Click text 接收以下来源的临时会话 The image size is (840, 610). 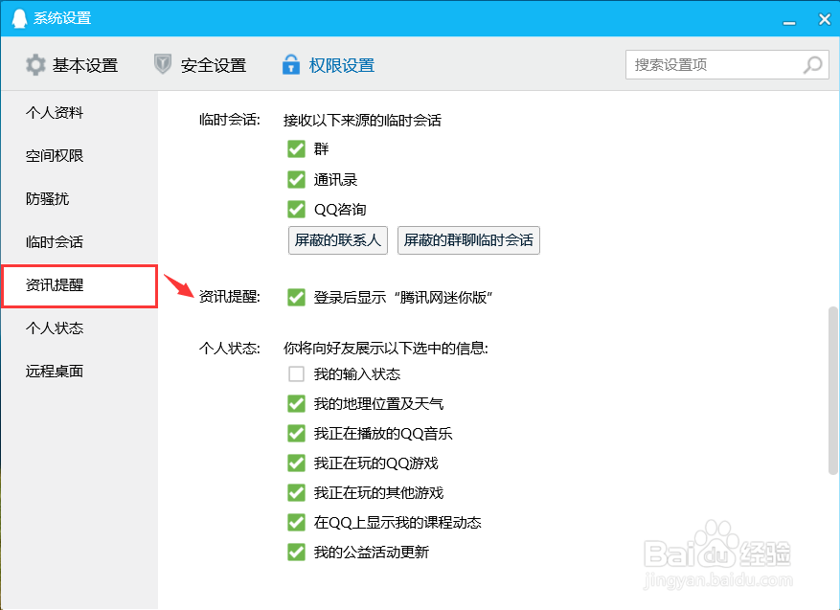coord(362,120)
